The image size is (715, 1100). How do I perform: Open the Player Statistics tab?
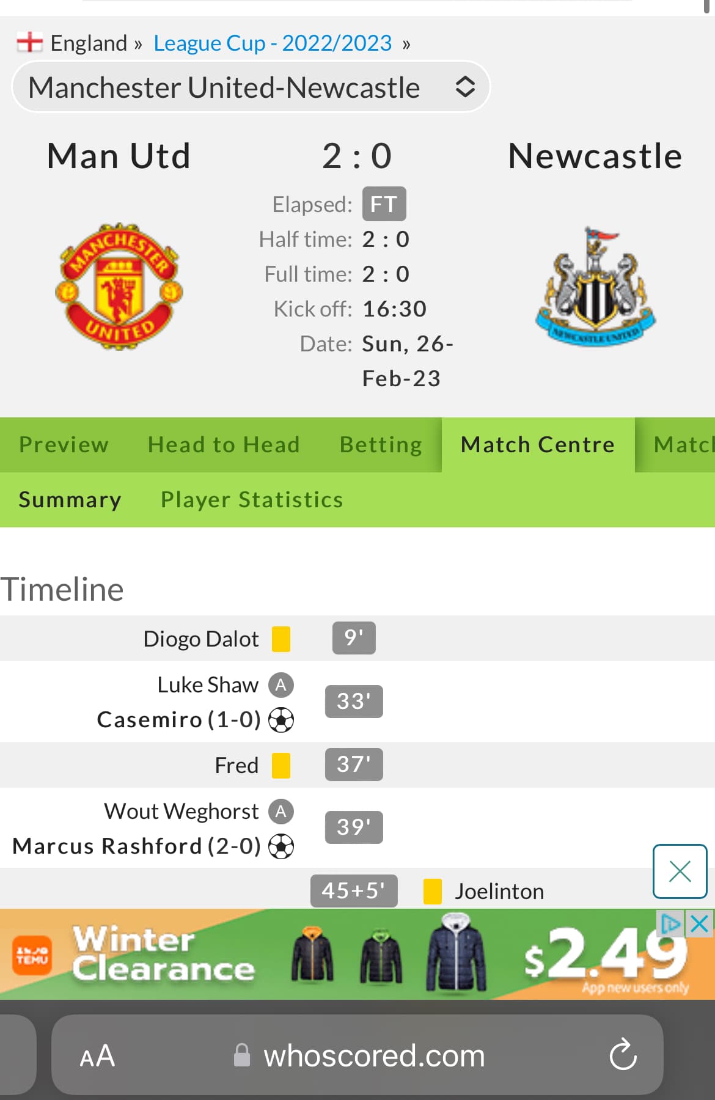(252, 500)
